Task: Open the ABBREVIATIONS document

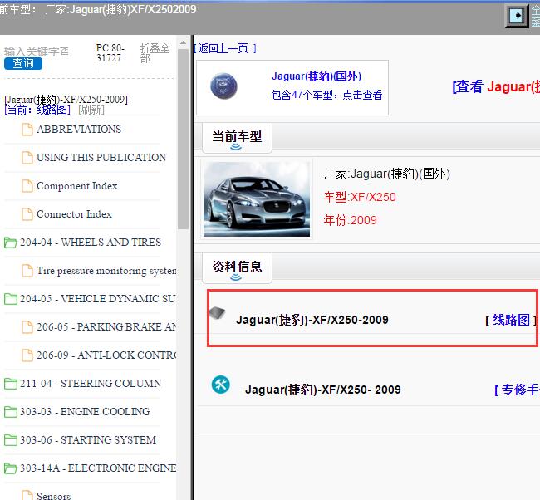Action: [x=79, y=129]
